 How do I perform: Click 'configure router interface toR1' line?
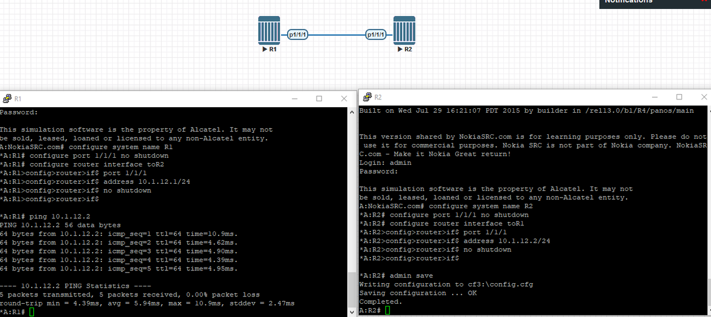(442, 223)
